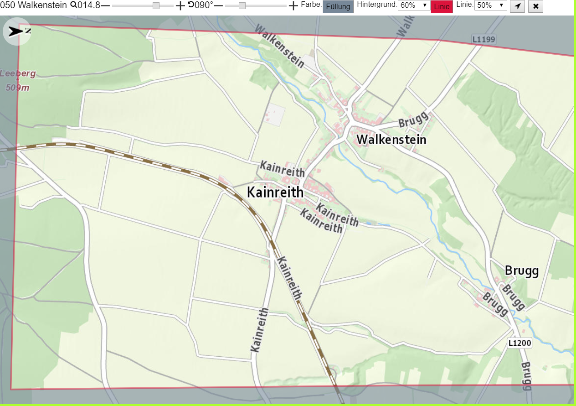Pick the Füllung fill color
Image resolution: width=576 pixels, height=406 pixels.
pyautogui.click(x=338, y=6)
